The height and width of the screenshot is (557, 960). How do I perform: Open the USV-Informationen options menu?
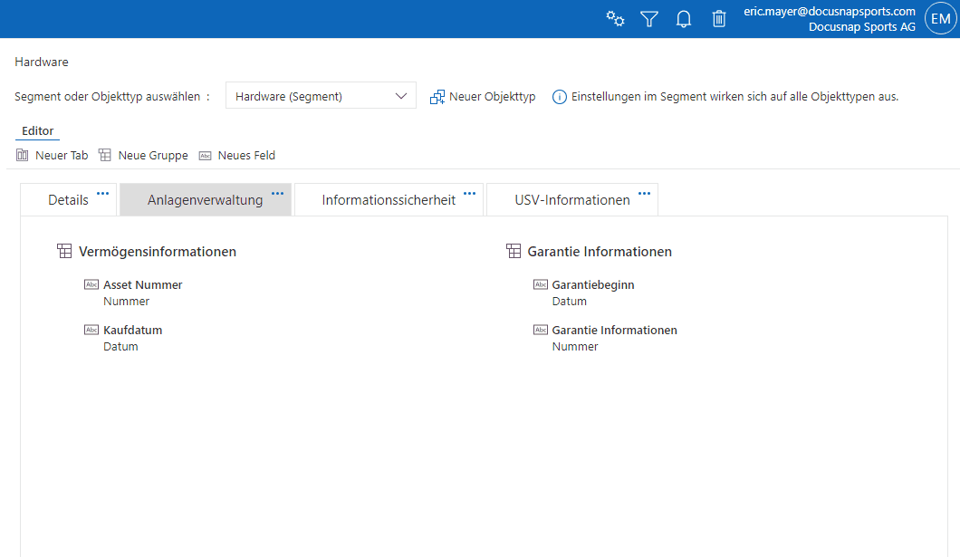tap(644, 192)
